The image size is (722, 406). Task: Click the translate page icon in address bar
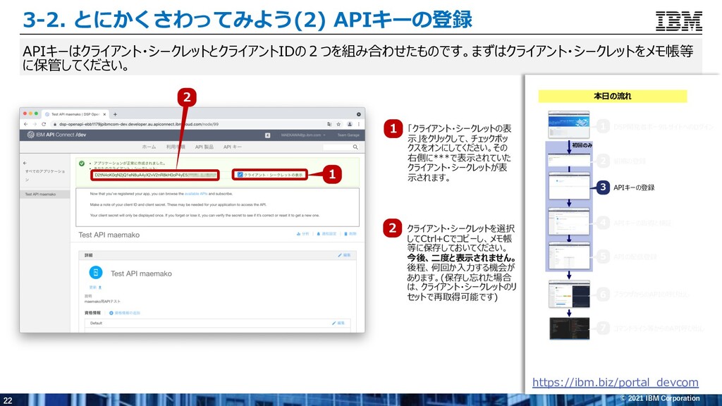point(329,124)
